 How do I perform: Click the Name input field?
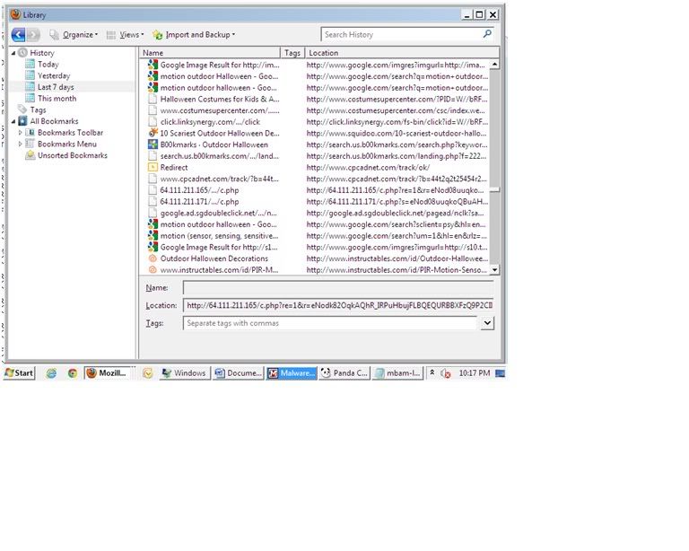tap(338, 288)
